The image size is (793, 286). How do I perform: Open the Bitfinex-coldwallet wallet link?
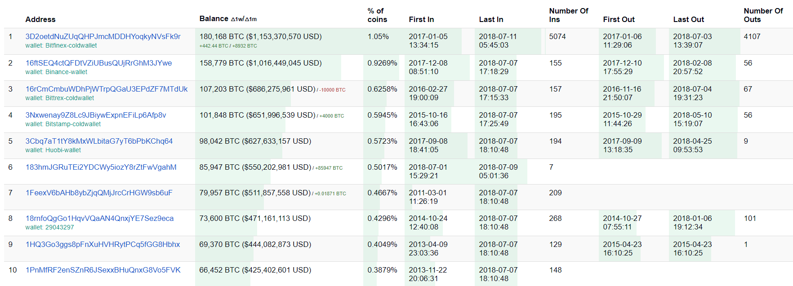(x=71, y=45)
